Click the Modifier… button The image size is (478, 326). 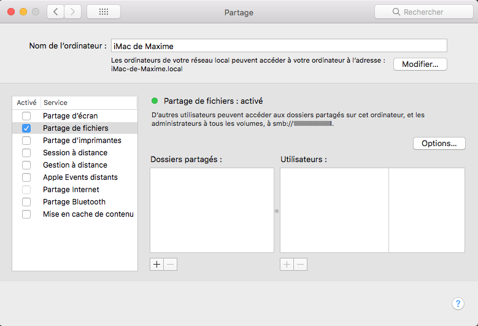tap(420, 64)
